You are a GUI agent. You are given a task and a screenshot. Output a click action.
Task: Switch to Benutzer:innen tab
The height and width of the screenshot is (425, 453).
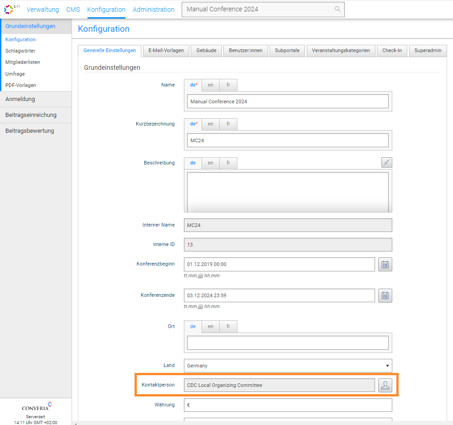(x=246, y=51)
